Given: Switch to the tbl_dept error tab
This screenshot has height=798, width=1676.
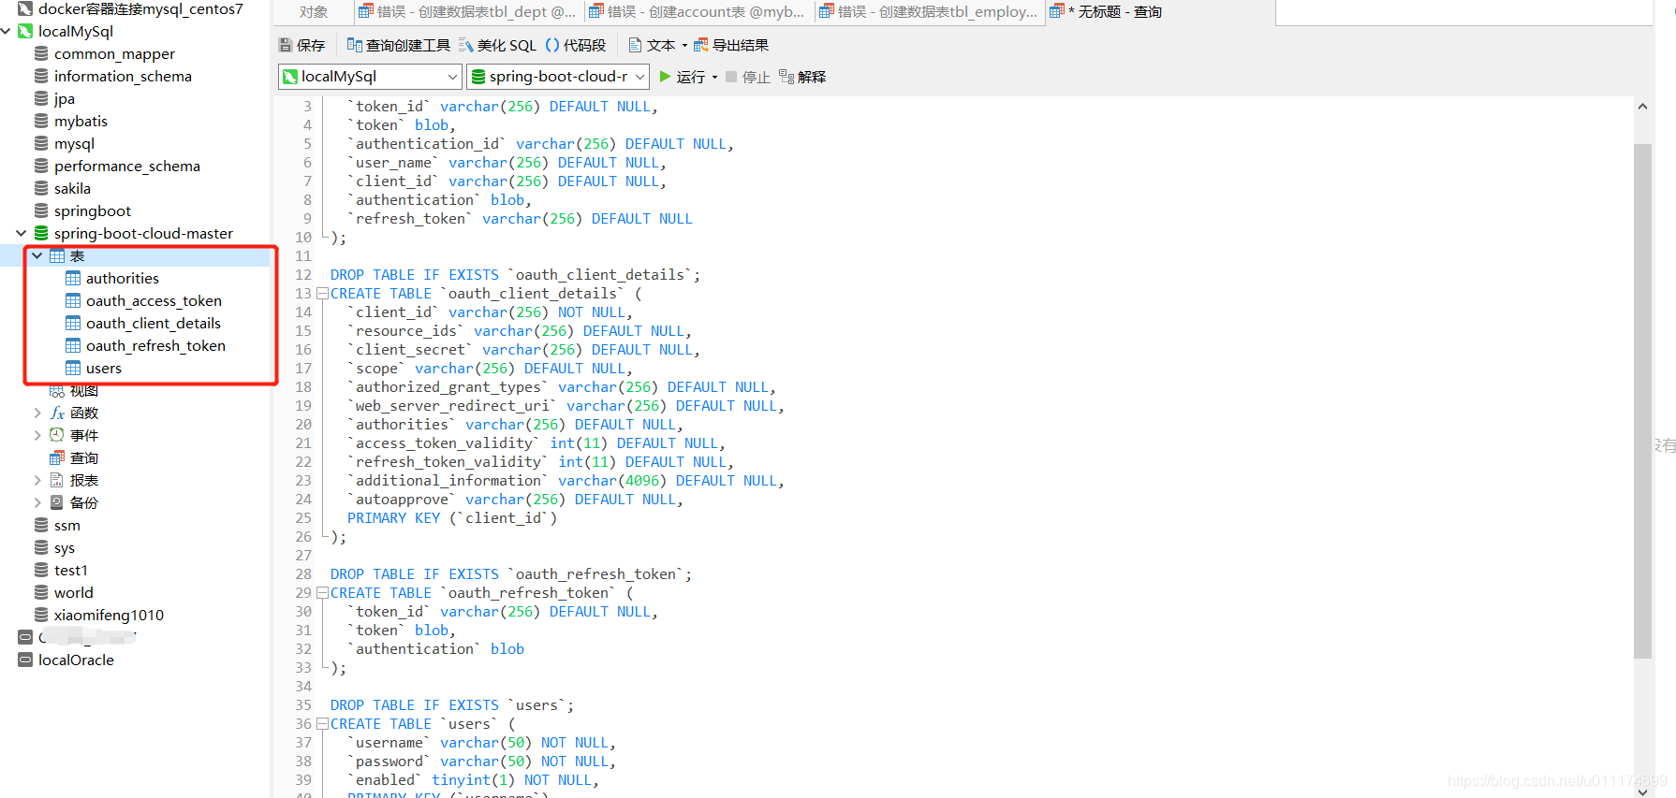Looking at the screenshot, I should click(468, 12).
